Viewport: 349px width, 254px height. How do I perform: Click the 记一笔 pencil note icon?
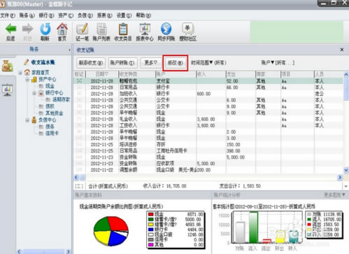point(82,29)
